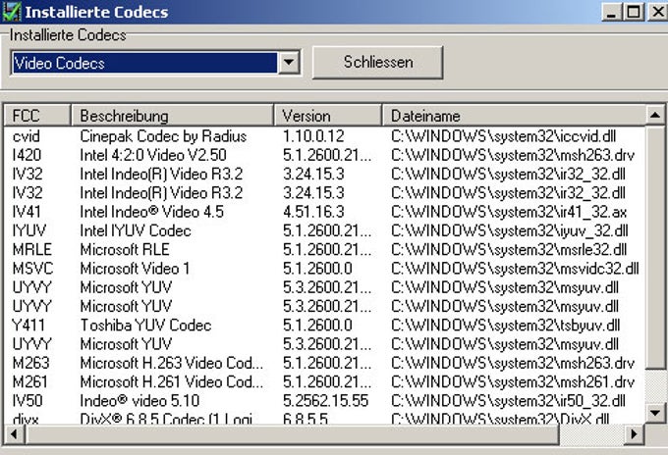
Task: Click the vertical scrollbar down arrow
Action: (x=654, y=412)
